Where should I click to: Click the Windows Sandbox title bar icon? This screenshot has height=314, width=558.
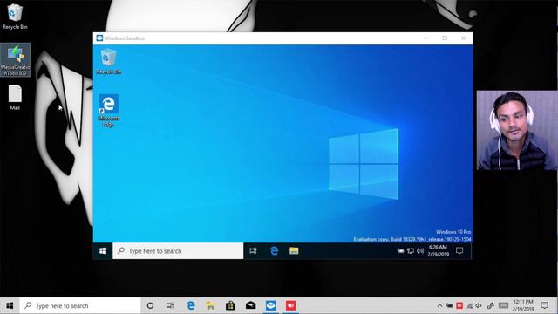(x=99, y=38)
